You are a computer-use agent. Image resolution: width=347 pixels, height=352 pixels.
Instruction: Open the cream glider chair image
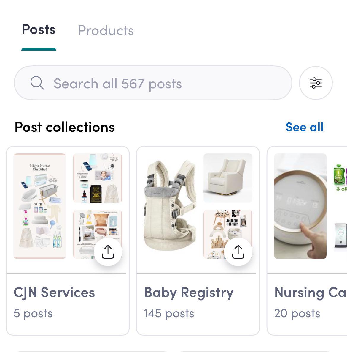(228, 178)
